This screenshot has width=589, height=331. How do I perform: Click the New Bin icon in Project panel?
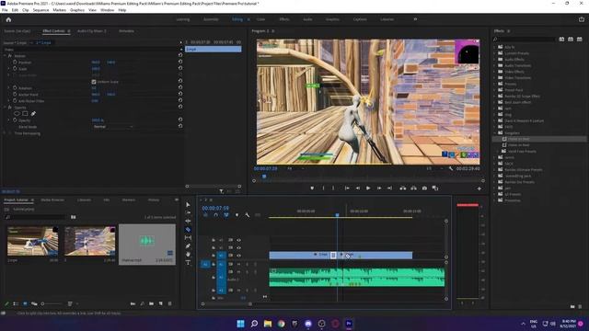pos(151,303)
